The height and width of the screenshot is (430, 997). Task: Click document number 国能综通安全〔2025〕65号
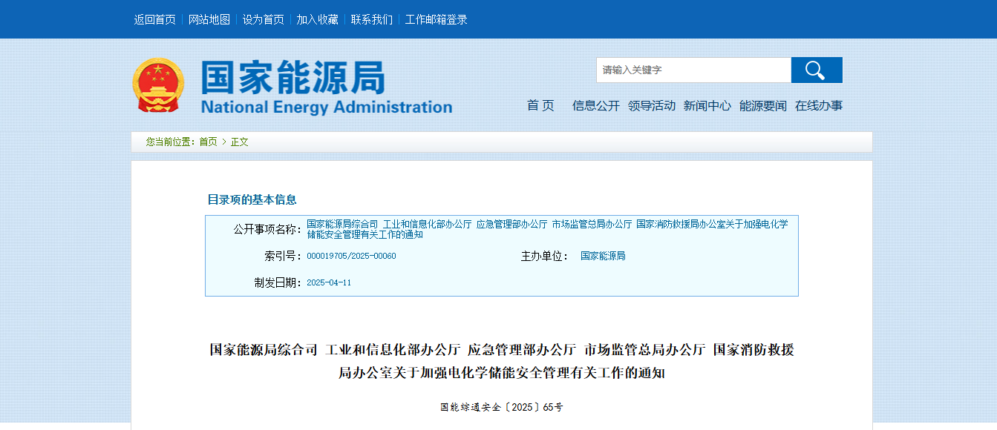tap(502, 407)
